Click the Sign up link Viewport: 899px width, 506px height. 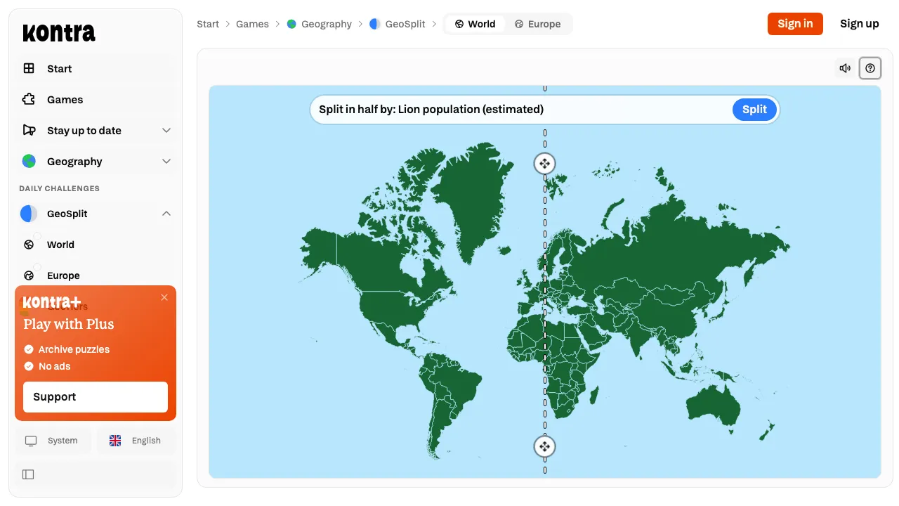point(860,24)
